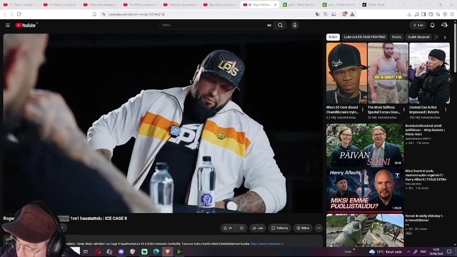Open the Brave Shields lion icon
The width and height of the screenshot is (457, 257).
(x=344, y=14)
